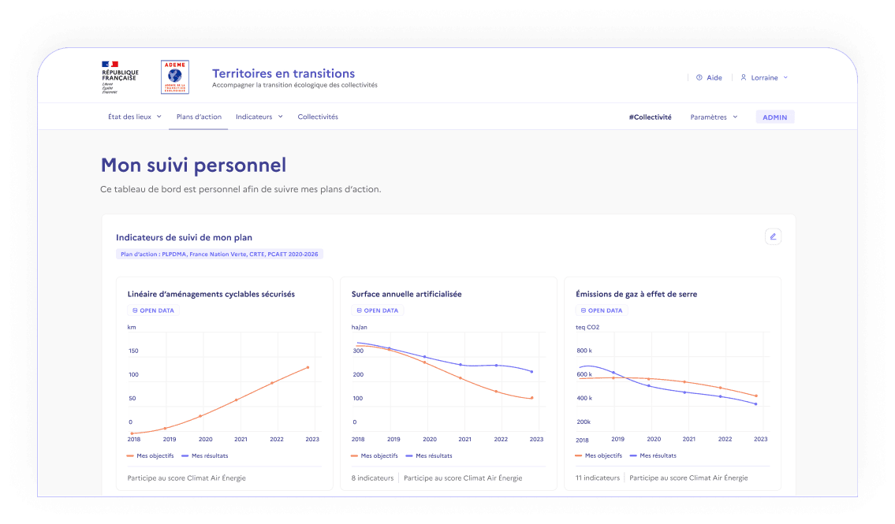The height and width of the screenshot is (524, 895).
Task: Click OPEN DATA badge under Linéaire d'aménagements cyclables
Action: coord(153,310)
